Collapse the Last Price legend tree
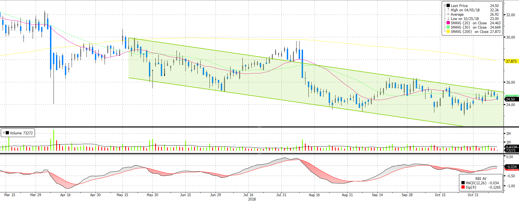This screenshot has height=201, width=519. click(445, 5)
